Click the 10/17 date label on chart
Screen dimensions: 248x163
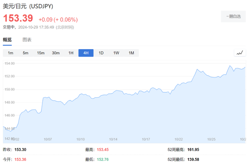(x=146, y=139)
